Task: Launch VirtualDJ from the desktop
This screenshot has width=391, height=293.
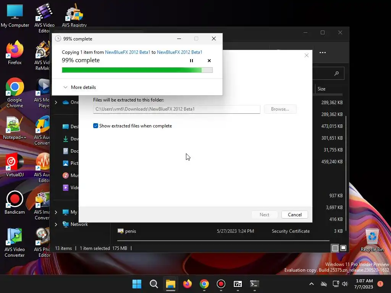Action: (15, 165)
